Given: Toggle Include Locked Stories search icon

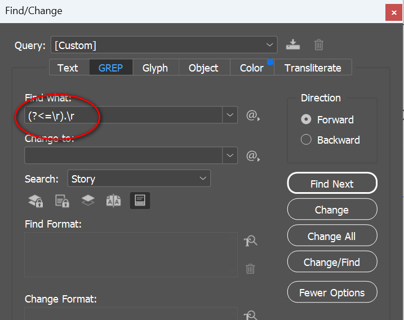Looking at the screenshot, I should [x=61, y=201].
